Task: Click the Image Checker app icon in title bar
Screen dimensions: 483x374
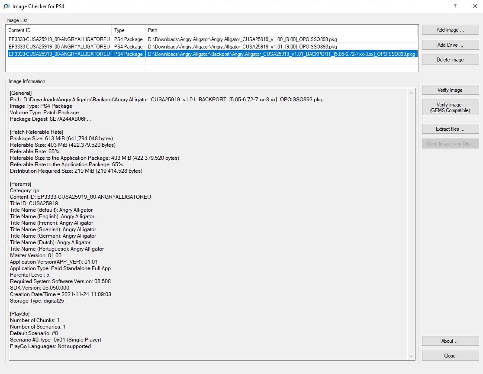Action: pos(6,6)
